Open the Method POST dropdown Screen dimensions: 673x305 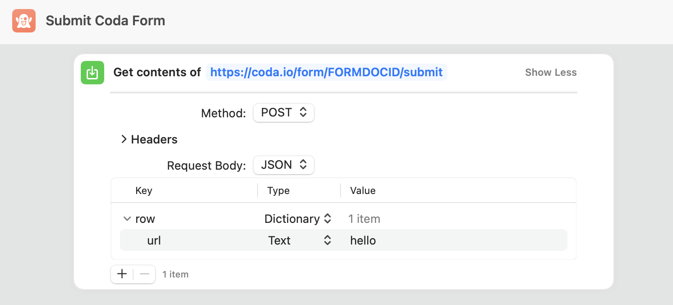pos(283,112)
